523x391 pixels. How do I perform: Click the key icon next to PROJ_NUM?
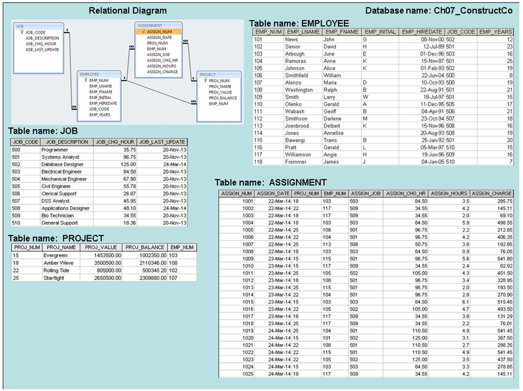pos(205,80)
